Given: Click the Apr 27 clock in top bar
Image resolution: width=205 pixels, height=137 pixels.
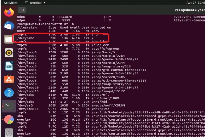Looking at the screenshot, I should click(196, 3).
